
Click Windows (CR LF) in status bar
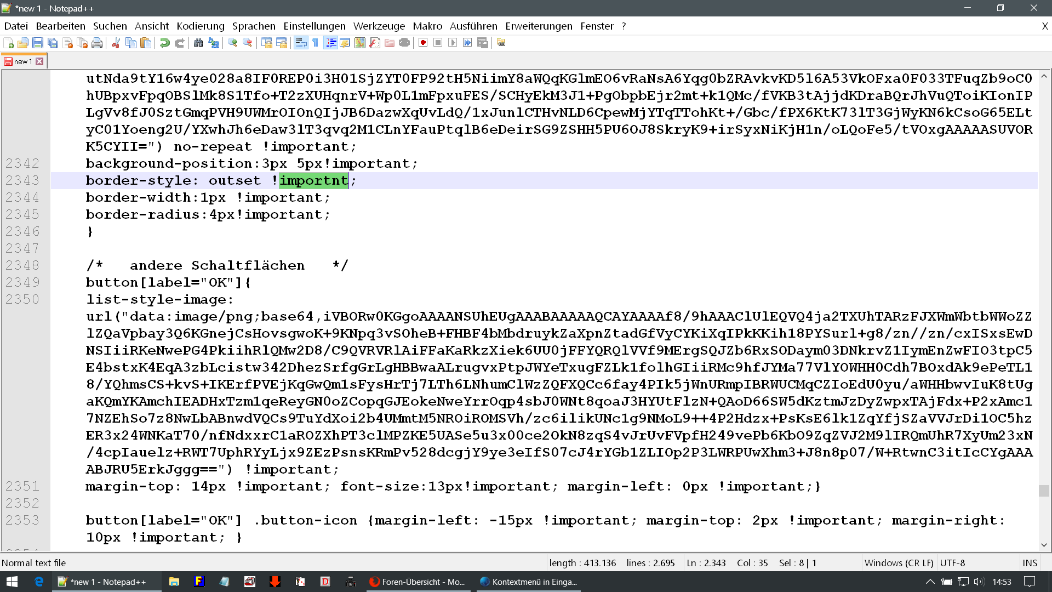click(899, 563)
